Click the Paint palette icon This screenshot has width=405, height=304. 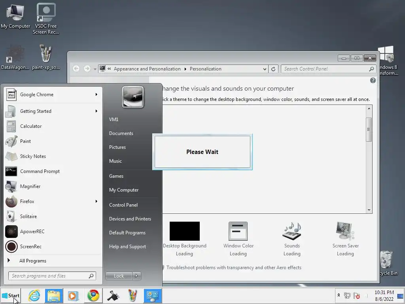[11, 141]
